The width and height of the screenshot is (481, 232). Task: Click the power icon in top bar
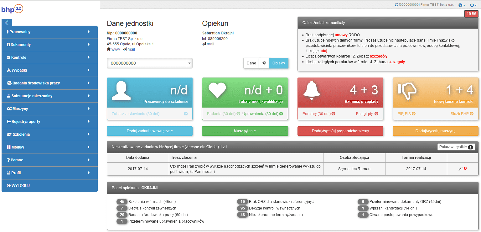[x=473, y=5]
